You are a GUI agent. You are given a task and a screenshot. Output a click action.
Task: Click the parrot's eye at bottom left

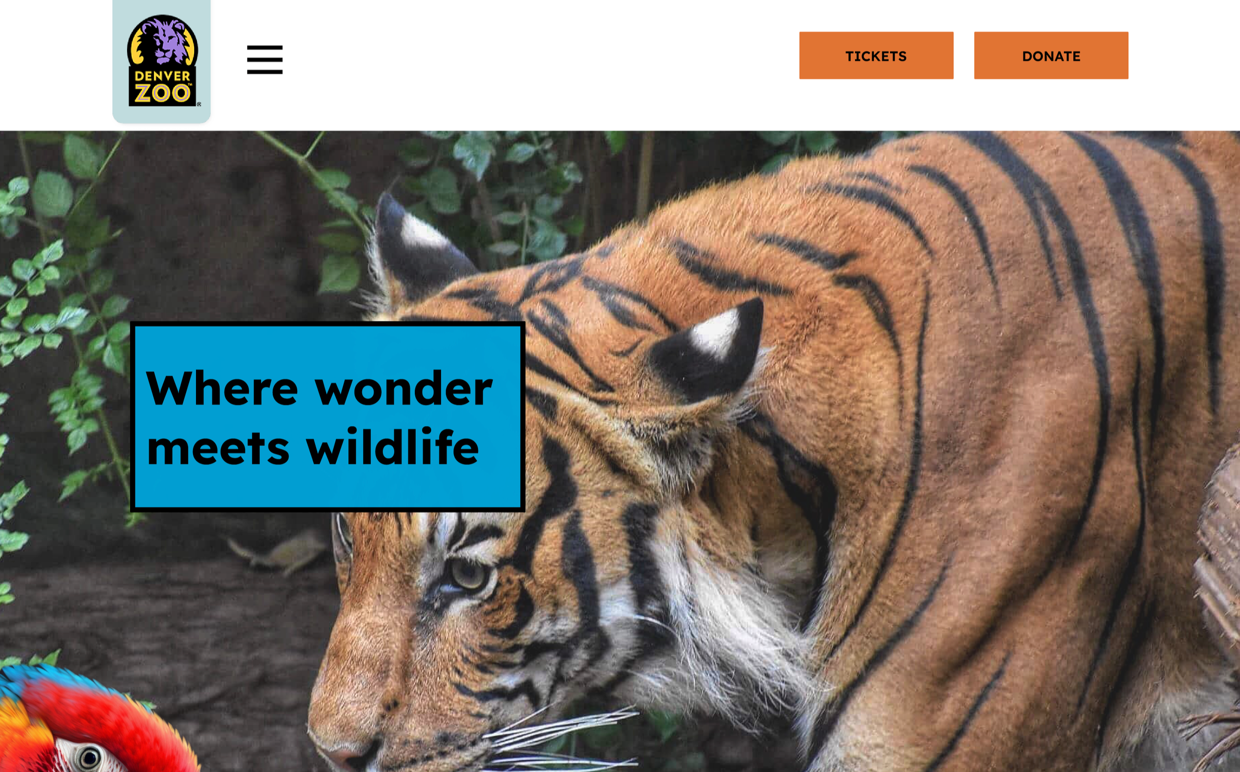(90, 757)
